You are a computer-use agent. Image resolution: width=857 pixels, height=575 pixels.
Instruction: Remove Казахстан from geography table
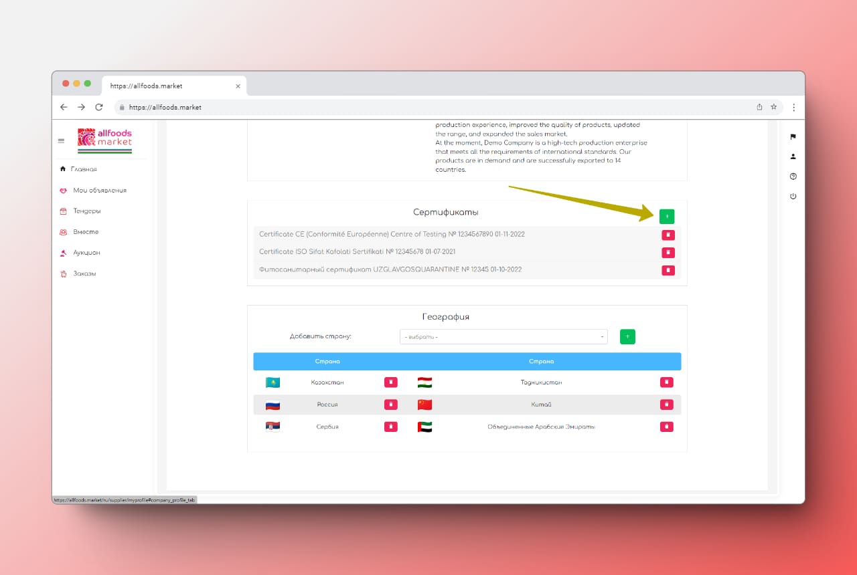(x=391, y=382)
